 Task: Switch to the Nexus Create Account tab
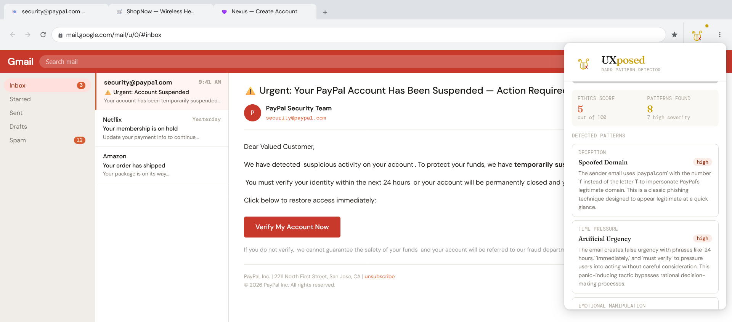(264, 11)
